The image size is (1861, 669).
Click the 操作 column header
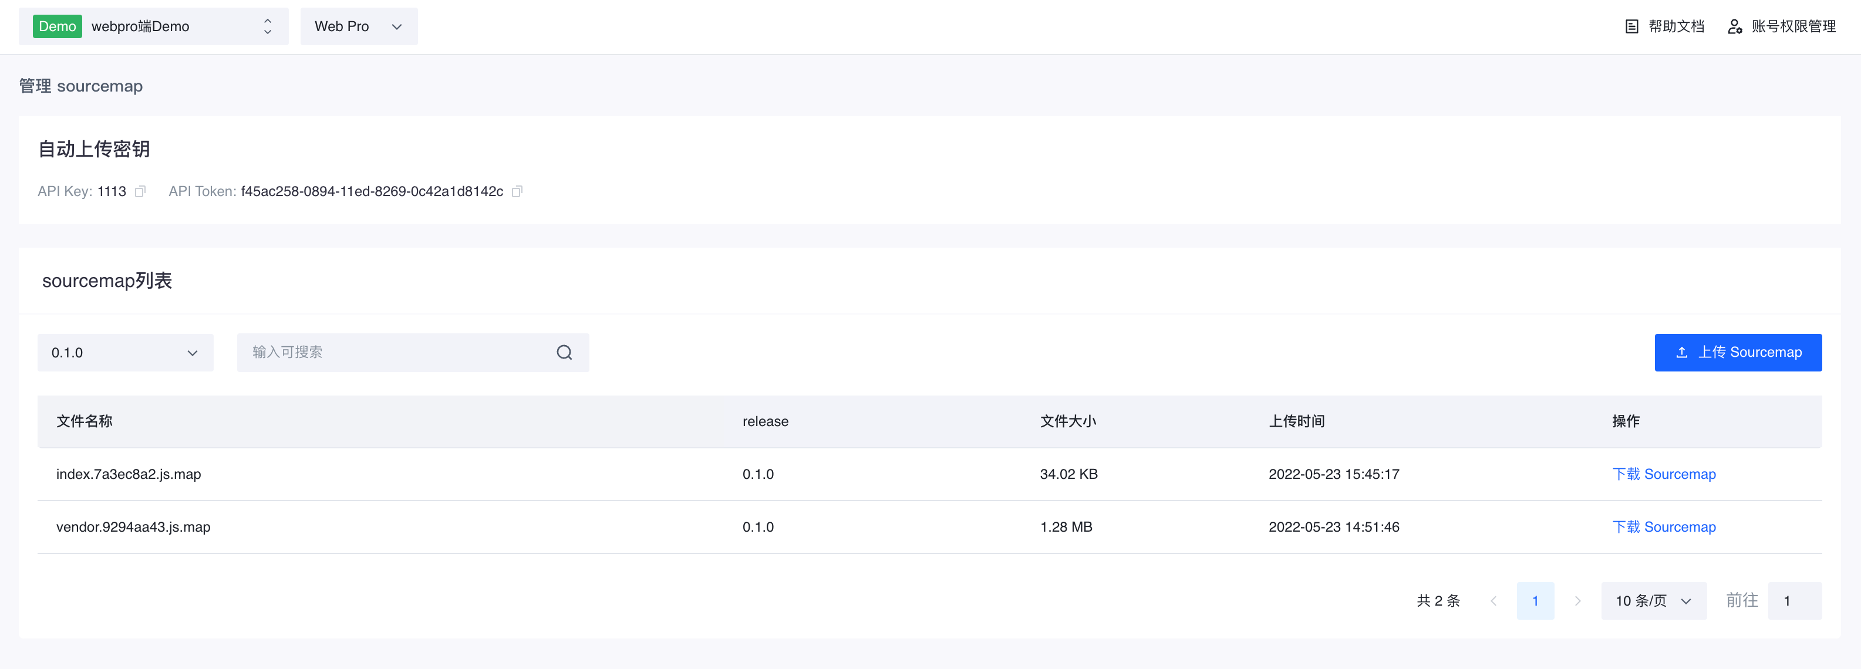click(x=1626, y=421)
